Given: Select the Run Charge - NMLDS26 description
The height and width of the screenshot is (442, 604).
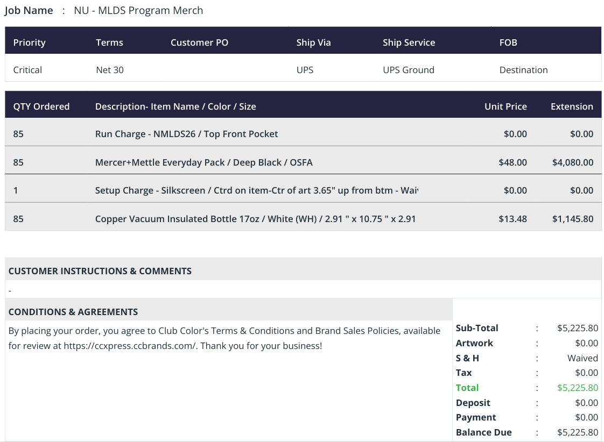Looking at the screenshot, I should coord(186,134).
